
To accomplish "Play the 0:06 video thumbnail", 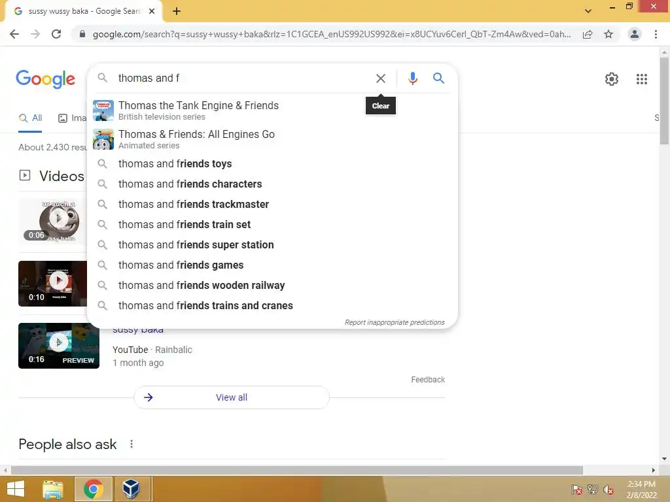I will [52, 222].
